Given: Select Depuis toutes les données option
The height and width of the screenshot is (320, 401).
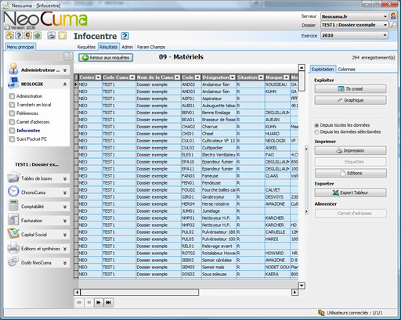Looking at the screenshot, I should [316, 125].
